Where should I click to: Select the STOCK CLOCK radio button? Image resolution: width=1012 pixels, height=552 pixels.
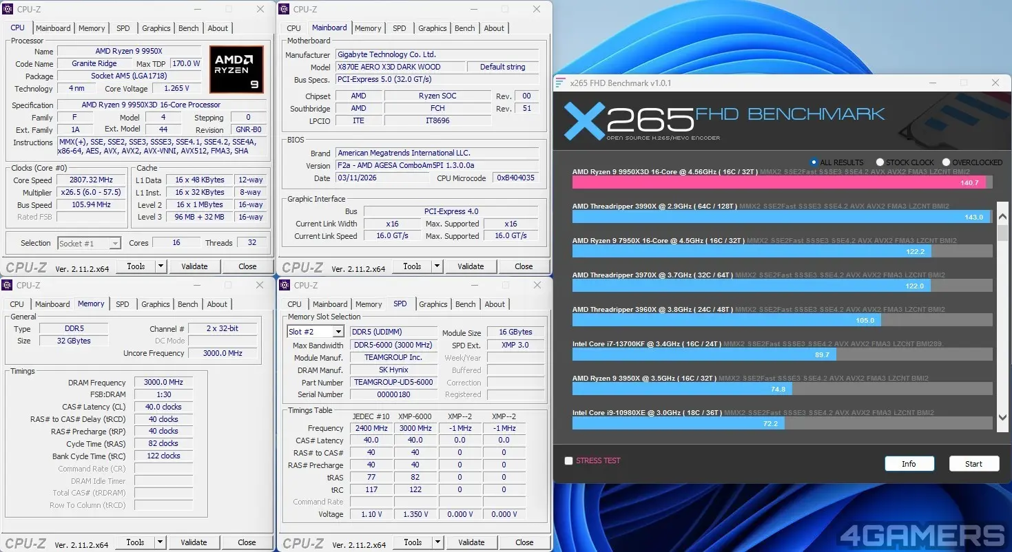pyautogui.click(x=880, y=162)
